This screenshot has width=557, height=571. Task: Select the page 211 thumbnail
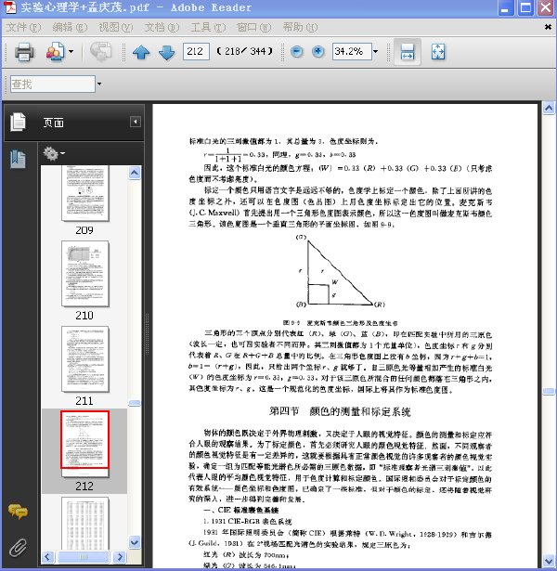click(85, 359)
